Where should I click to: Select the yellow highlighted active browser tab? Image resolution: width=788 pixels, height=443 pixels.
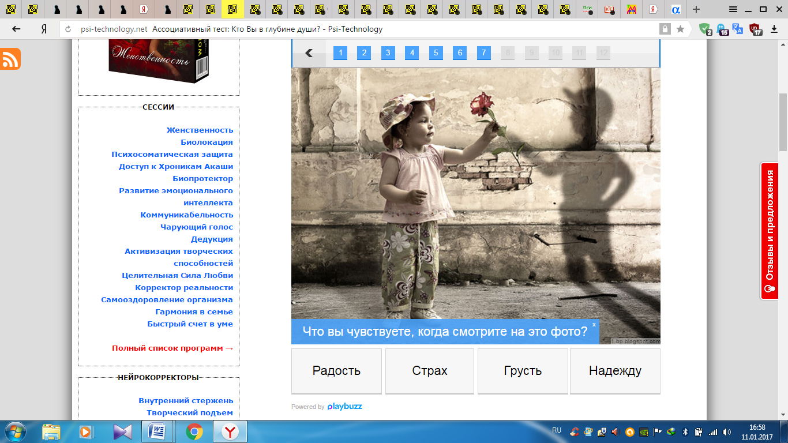coord(232,9)
